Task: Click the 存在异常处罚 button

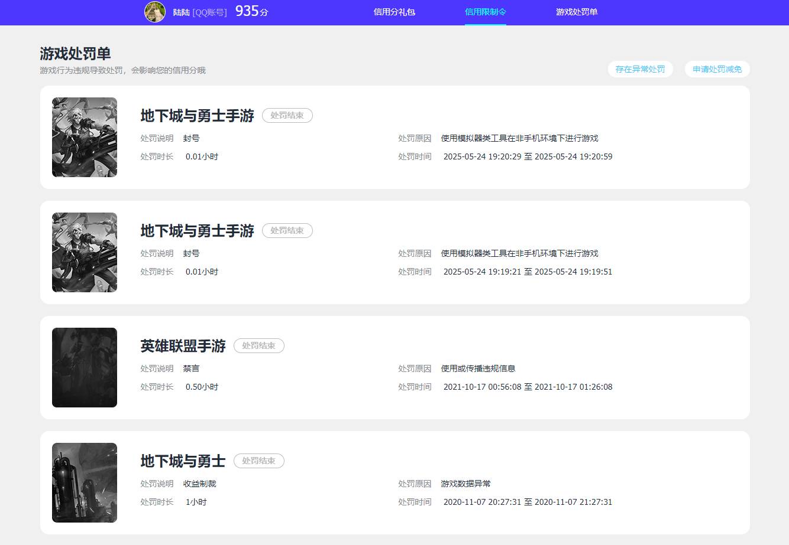Action: click(641, 69)
